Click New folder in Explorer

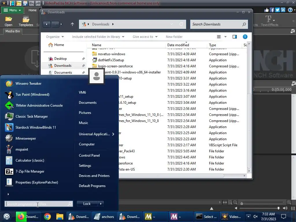[x=174, y=37]
